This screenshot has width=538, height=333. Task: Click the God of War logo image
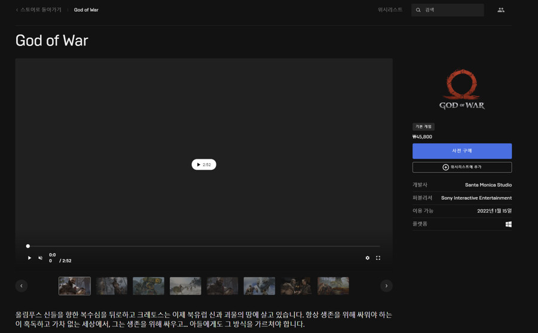tap(462, 89)
